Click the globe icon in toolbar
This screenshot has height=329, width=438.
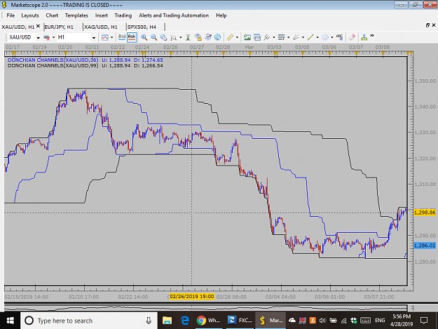(x=218, y=37)
